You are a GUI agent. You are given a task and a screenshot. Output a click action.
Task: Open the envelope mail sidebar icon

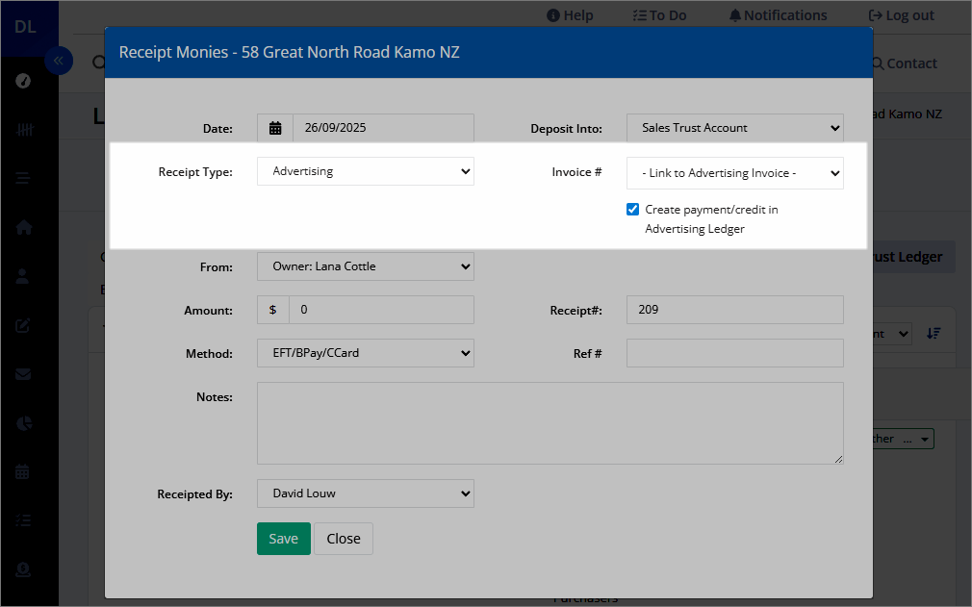23,374
